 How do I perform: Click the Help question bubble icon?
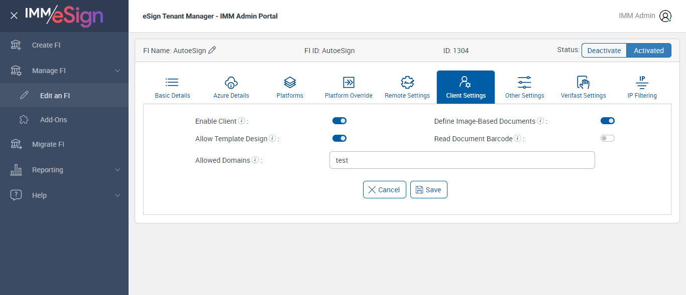pos(16,195)
